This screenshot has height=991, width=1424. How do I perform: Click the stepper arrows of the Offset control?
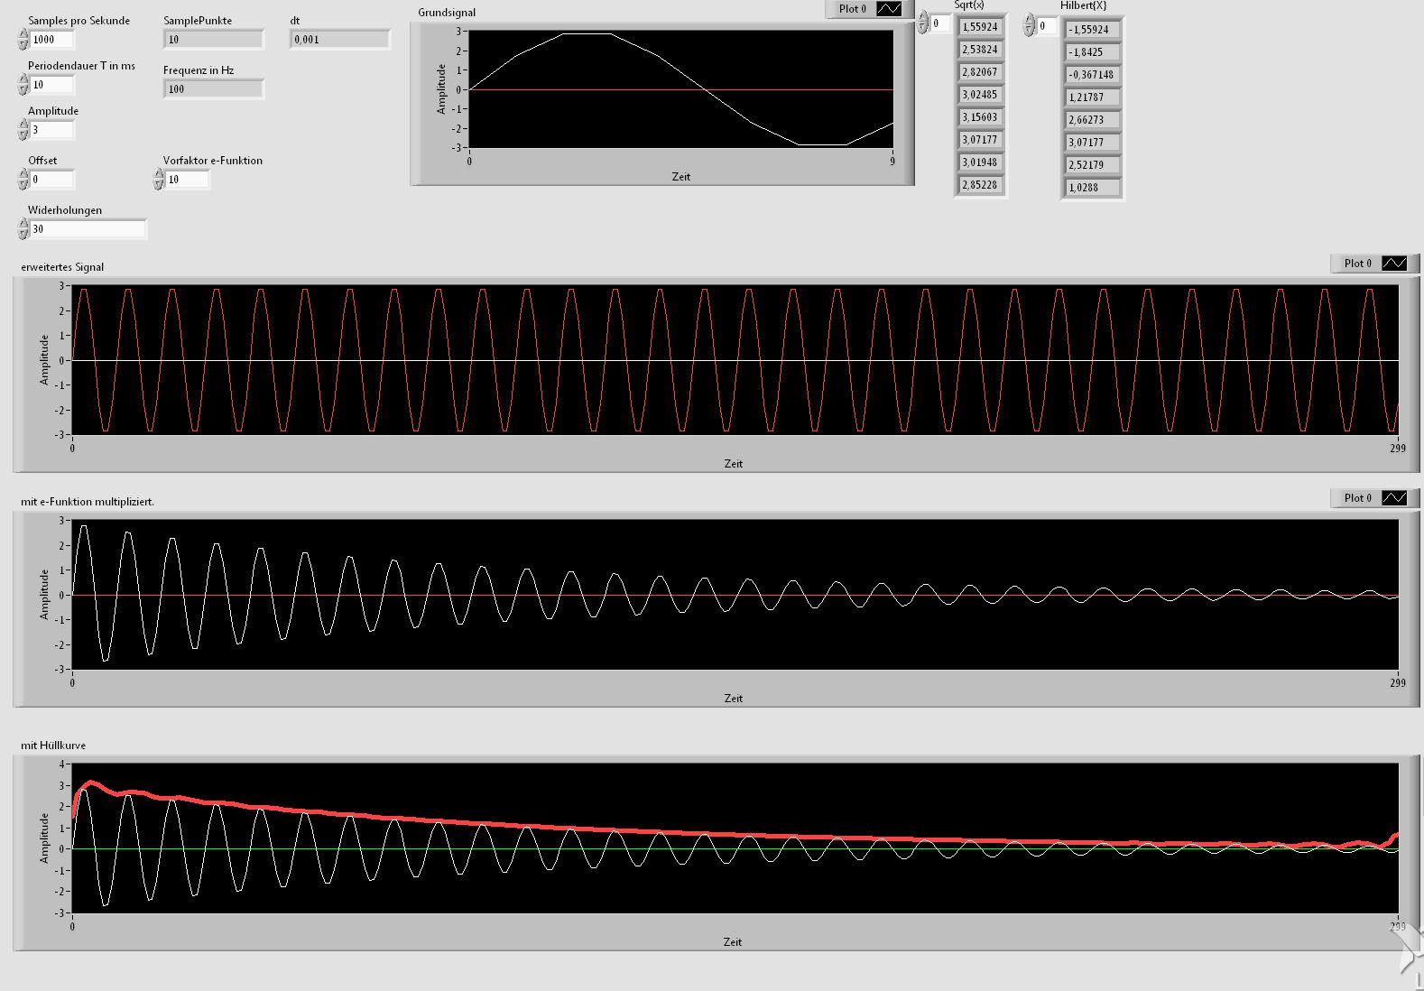tap(23, 180)
